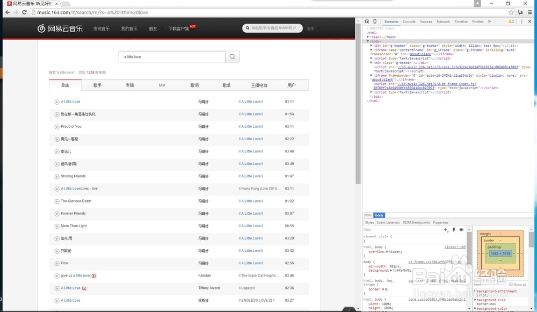Click the box model content size 1242 × 1018
This screenshot has width=537, height=312.
tap(500, 254)
